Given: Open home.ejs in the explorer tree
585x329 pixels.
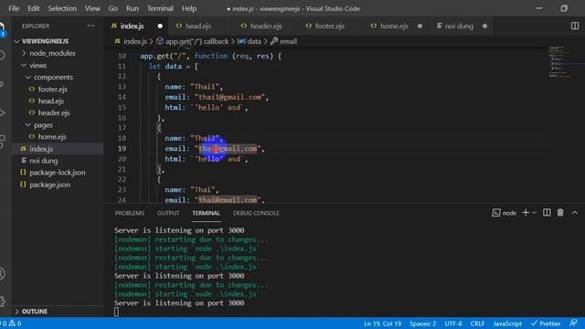Looking at the screenshot, I should [x=52, y=137].
